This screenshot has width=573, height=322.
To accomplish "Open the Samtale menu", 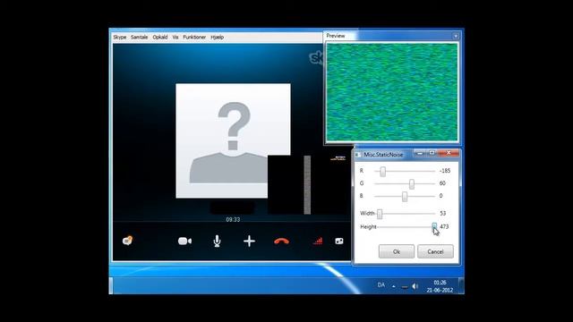I will 140,38.
